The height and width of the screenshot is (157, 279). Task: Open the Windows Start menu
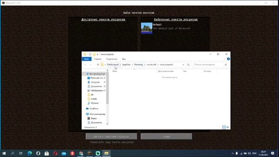[4, 153]
